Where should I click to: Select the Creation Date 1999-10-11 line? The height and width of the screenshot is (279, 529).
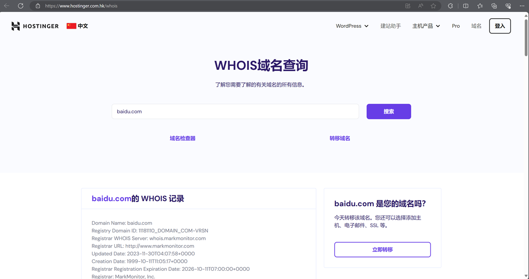pyautogui.click(x=139, y=261)
